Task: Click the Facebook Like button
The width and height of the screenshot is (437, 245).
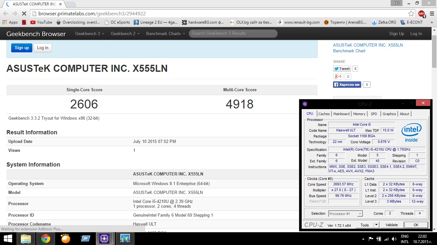Action: [x=347, y=85]
